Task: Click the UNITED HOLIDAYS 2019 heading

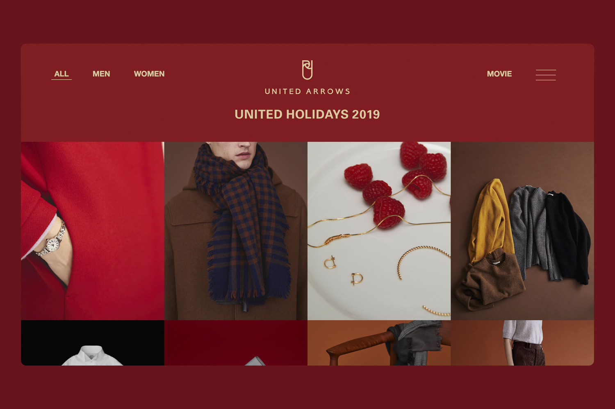Action: [x=307, y=114]
